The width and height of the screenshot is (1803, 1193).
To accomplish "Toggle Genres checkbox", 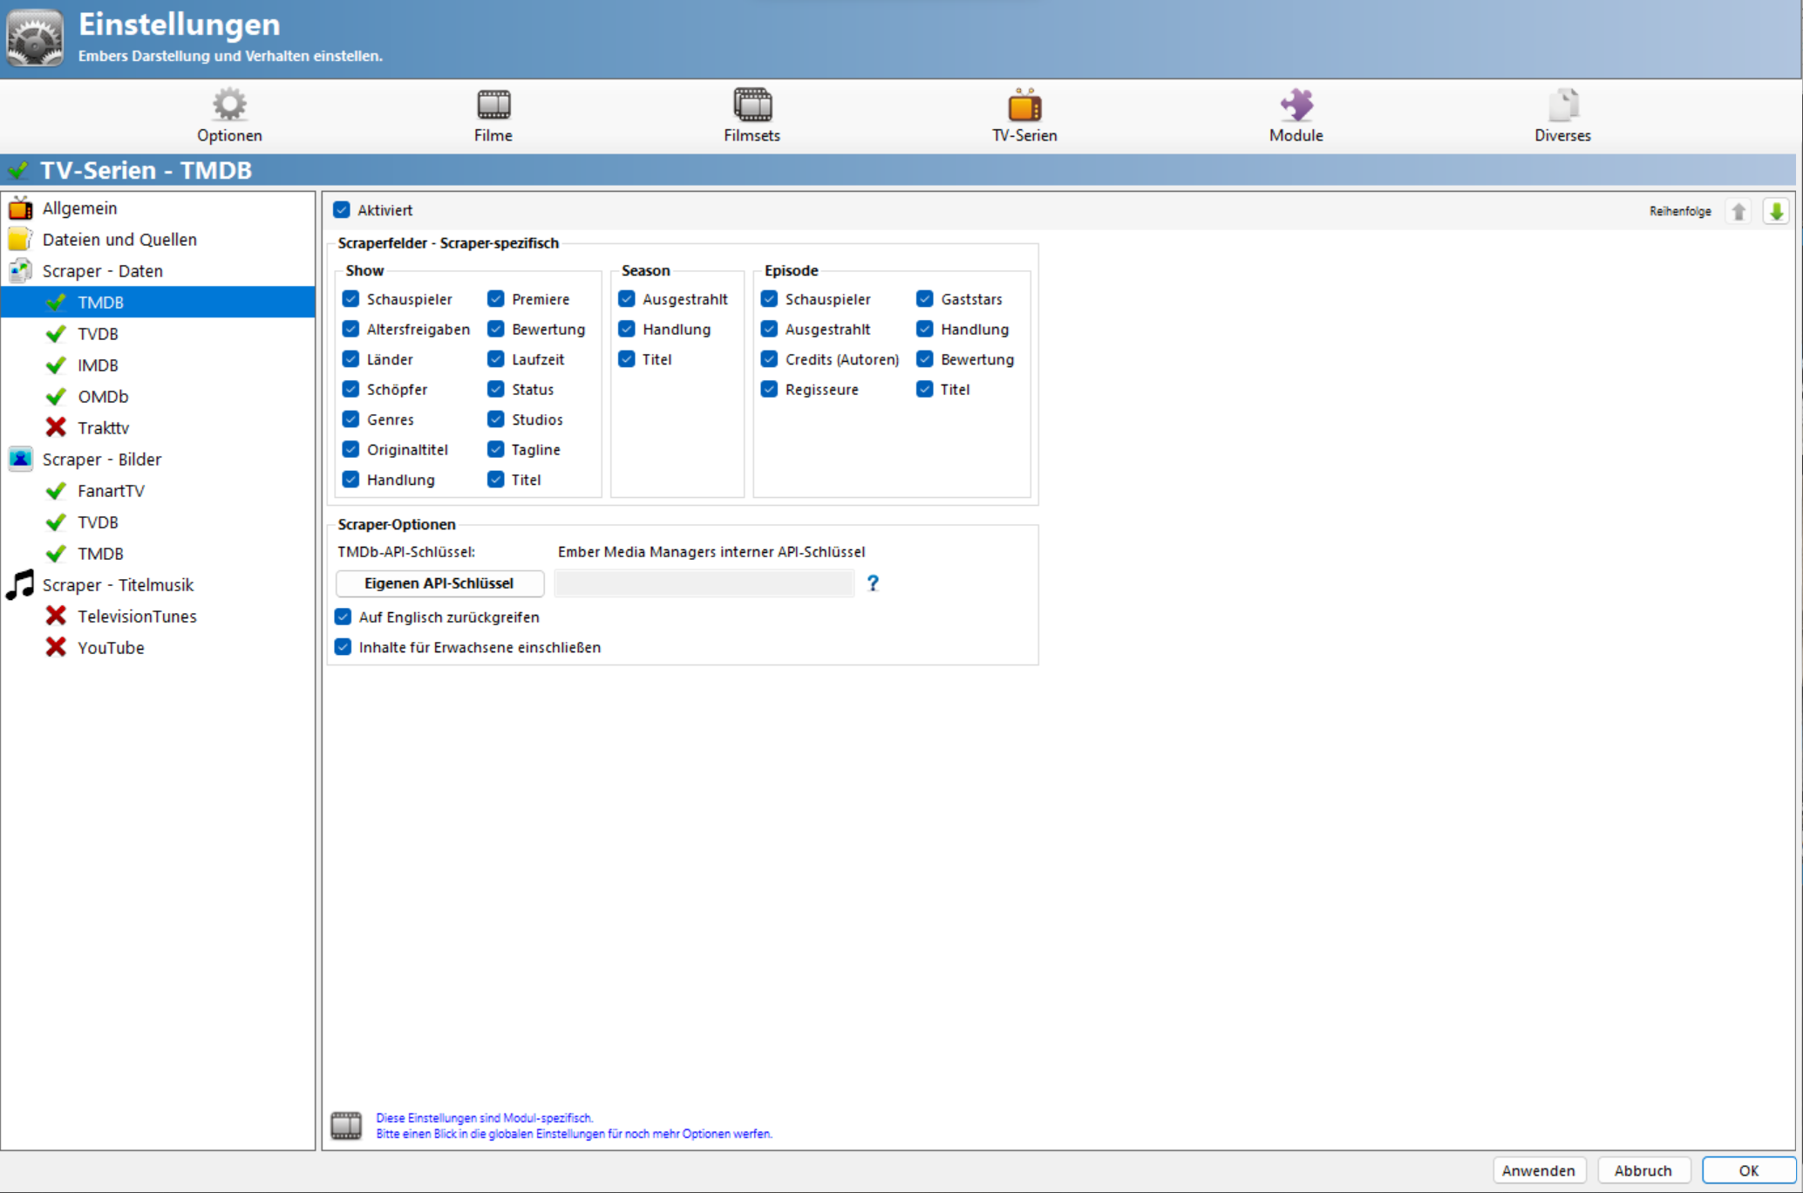I will coord(350,419).
